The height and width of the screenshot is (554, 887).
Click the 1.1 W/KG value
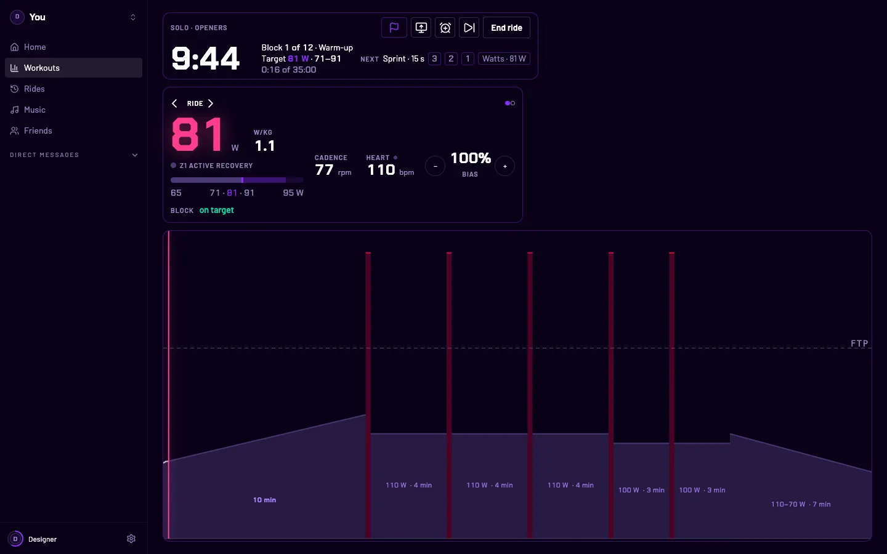(265, 146)
